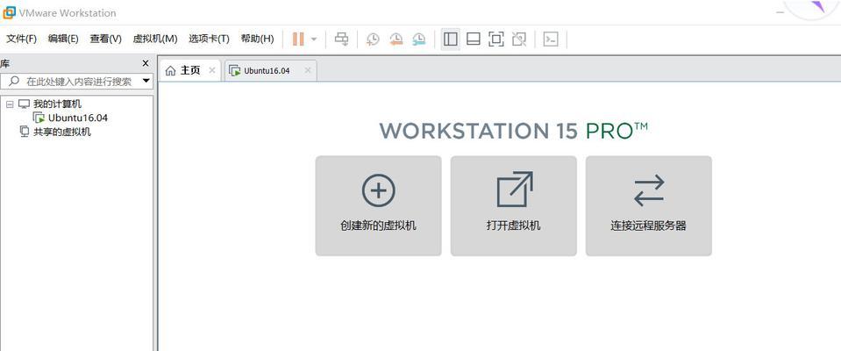
Task: Open the 虚拟机(M) menu
Action: pyautogui.click(x=155, y=39)
